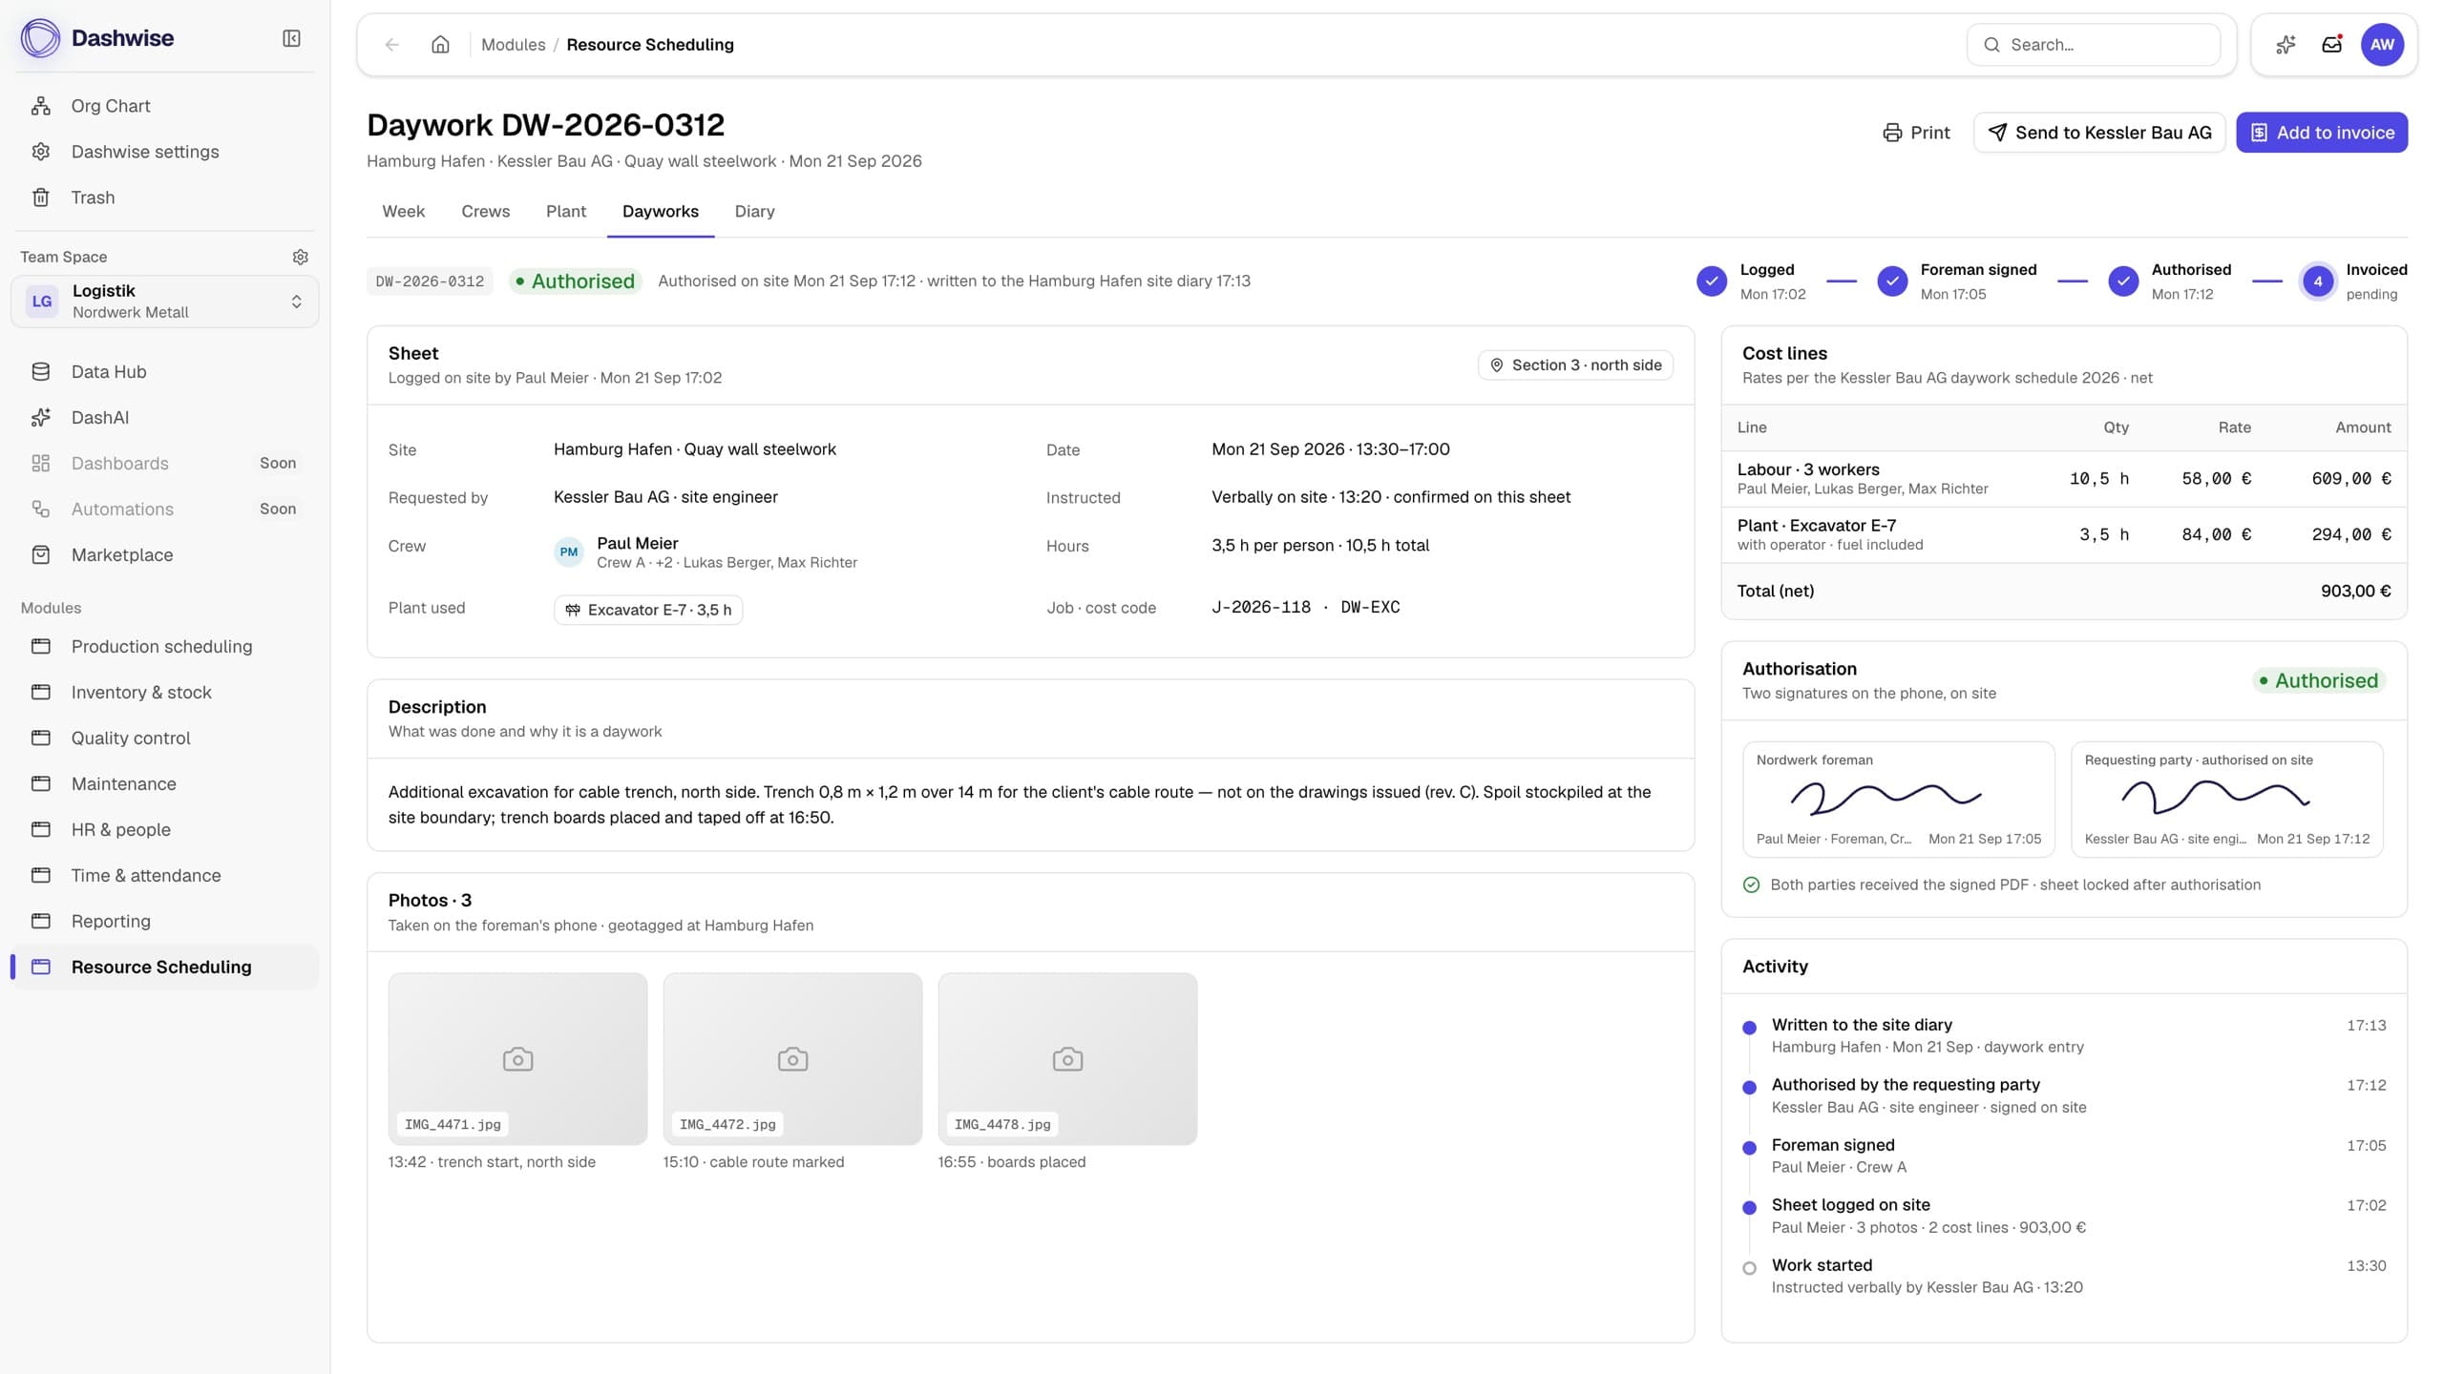
Task: Switch to the Diary tab
Action: (754, 212)
